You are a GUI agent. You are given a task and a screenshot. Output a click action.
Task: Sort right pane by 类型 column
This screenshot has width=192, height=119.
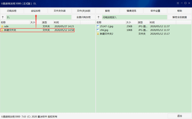click(143, 22)
